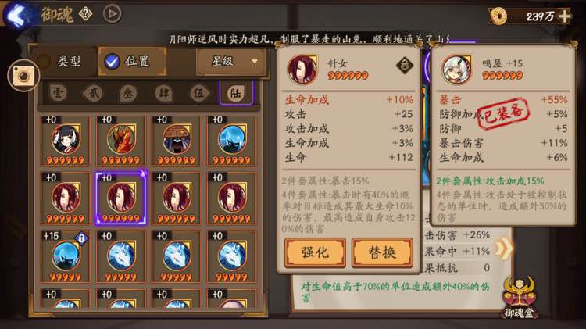This screenshot has width=586, height=329.
Task: Click the play video icon
Action: coord(112,14)
